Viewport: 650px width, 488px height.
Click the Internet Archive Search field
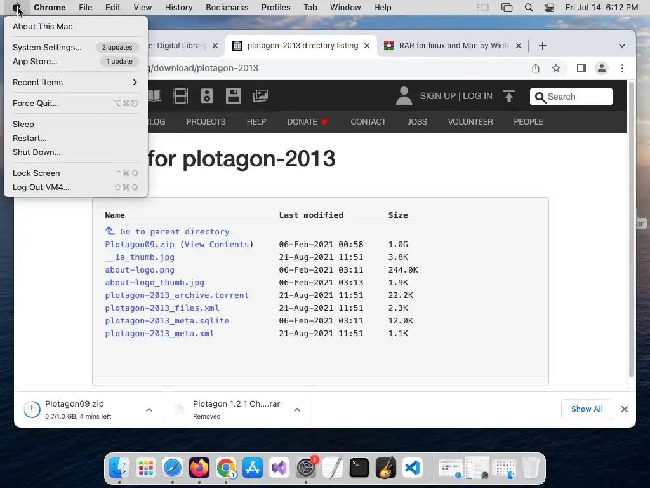tap(571, 97)
